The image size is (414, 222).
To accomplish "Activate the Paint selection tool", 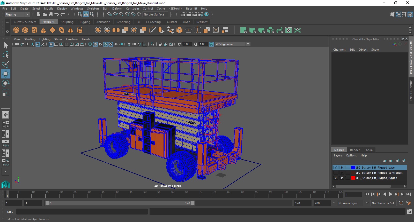I will 6,64.
